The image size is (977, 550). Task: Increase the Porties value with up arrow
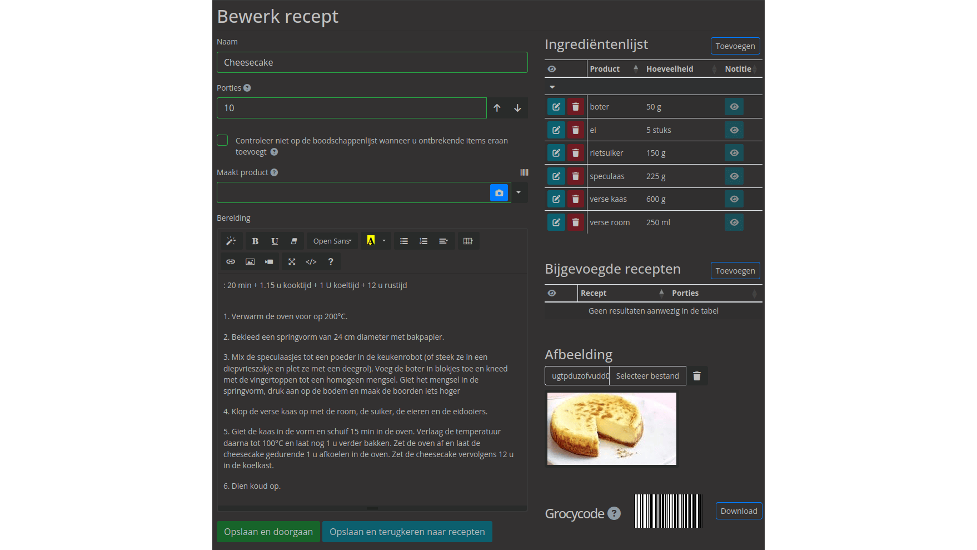(x=497, y=108)
